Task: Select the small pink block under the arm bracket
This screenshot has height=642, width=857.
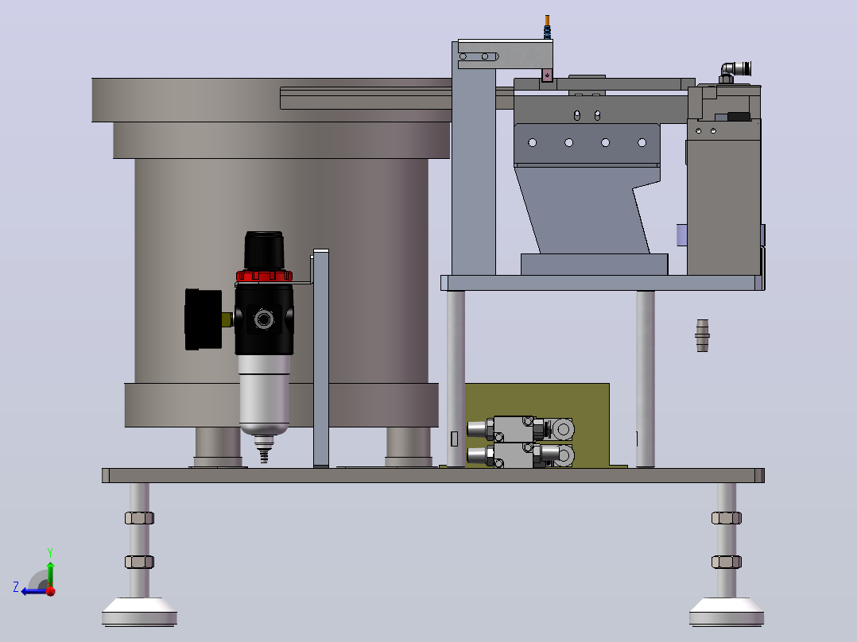Action: 547,75
